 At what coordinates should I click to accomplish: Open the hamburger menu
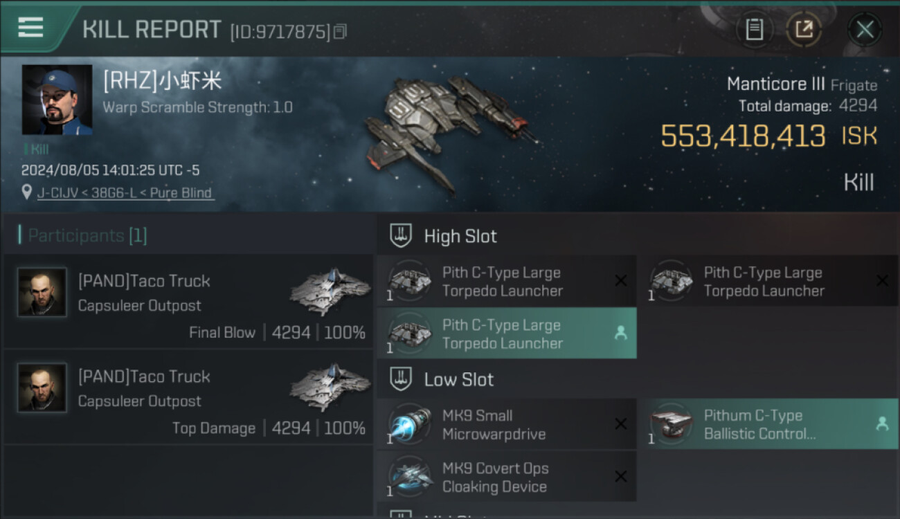coord(30,28)
